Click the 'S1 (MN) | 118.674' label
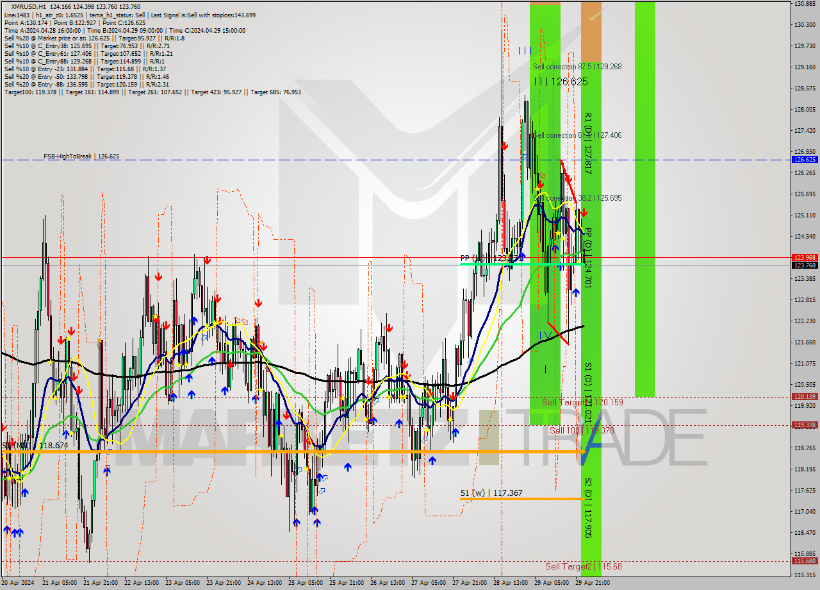The image size is (820, 590). (x=35, y=445)
